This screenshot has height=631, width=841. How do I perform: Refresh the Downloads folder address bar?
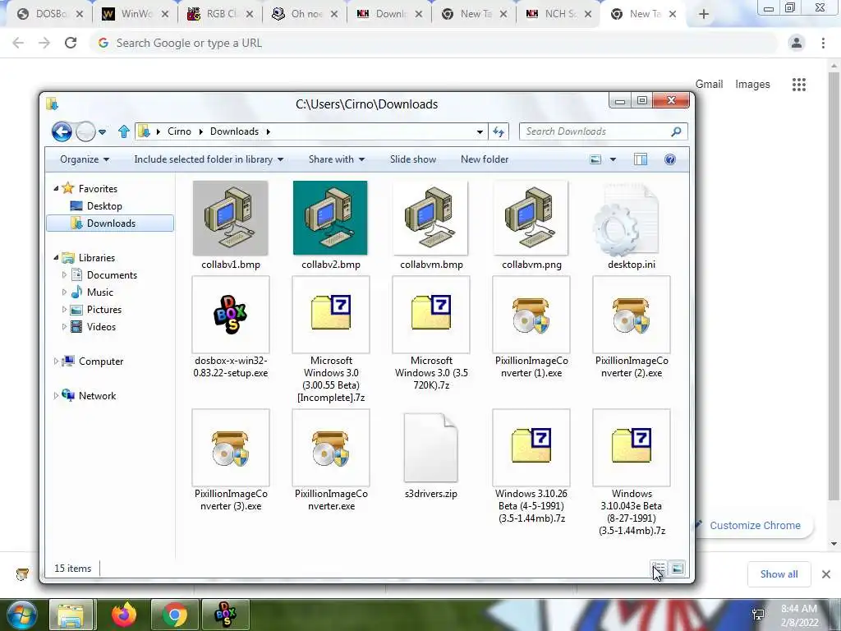click(499, 131)
